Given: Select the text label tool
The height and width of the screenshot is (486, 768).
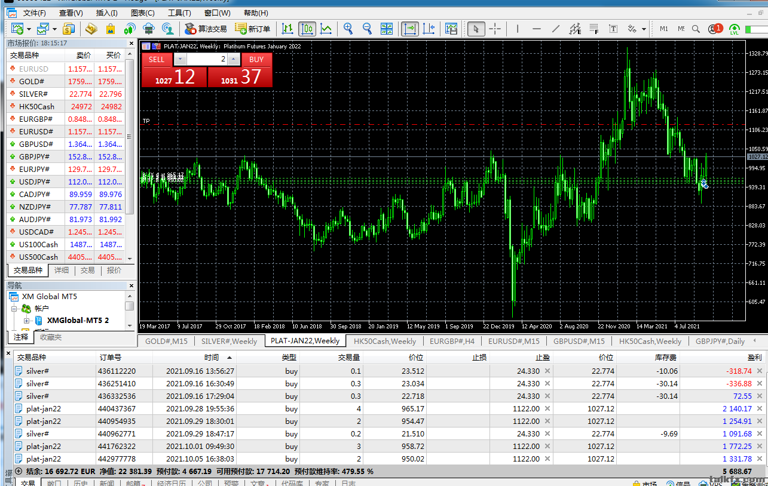Looking at the screenshot, I should [x=613, y=29].
